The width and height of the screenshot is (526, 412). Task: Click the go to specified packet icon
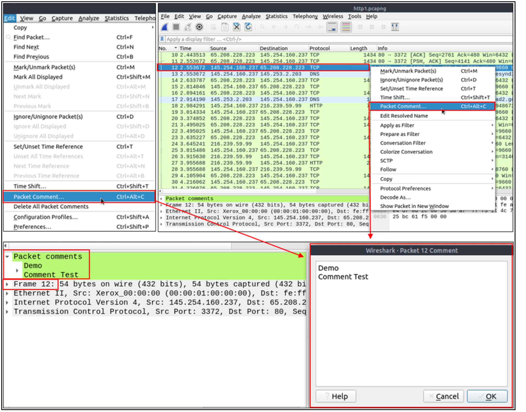297,27
